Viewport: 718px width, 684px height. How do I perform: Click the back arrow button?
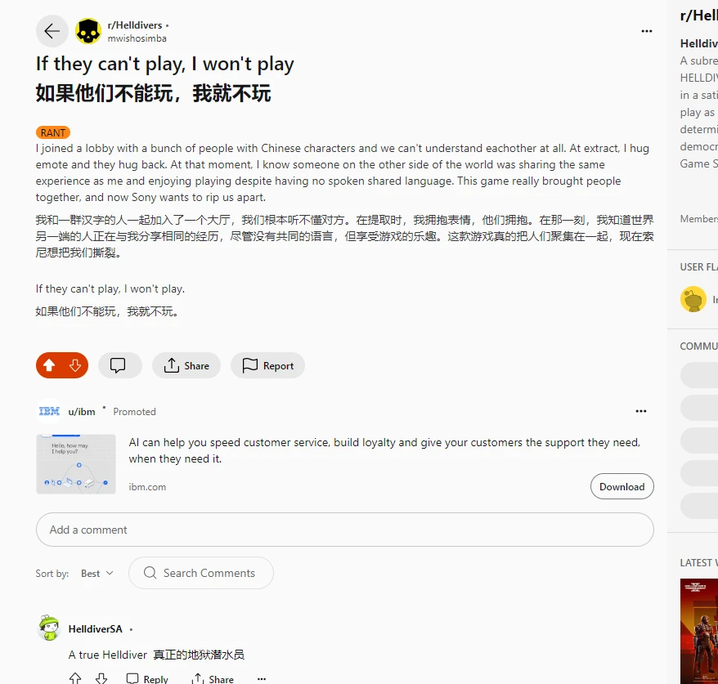pyautogui.click(x=52, y=32)
